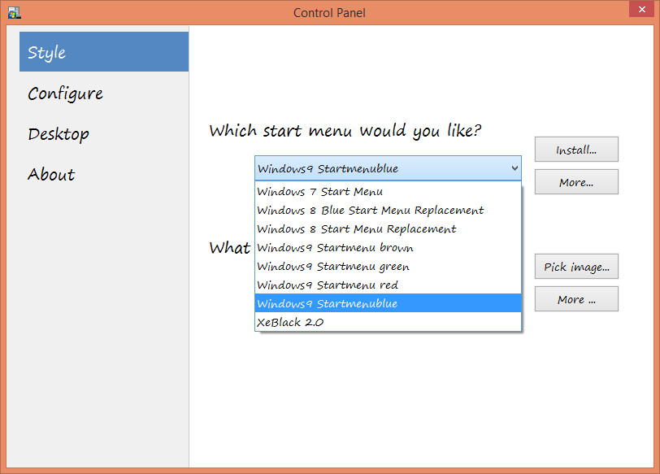Image resolution: width=660 pixels, height=474 pixels.
Task: Select Windows 8 Blue Start Menu Replacement
Action: (x=388, y=210)
